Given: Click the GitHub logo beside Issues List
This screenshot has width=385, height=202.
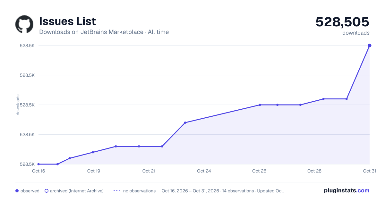Looking at the screenshot, I should point(24,24).
